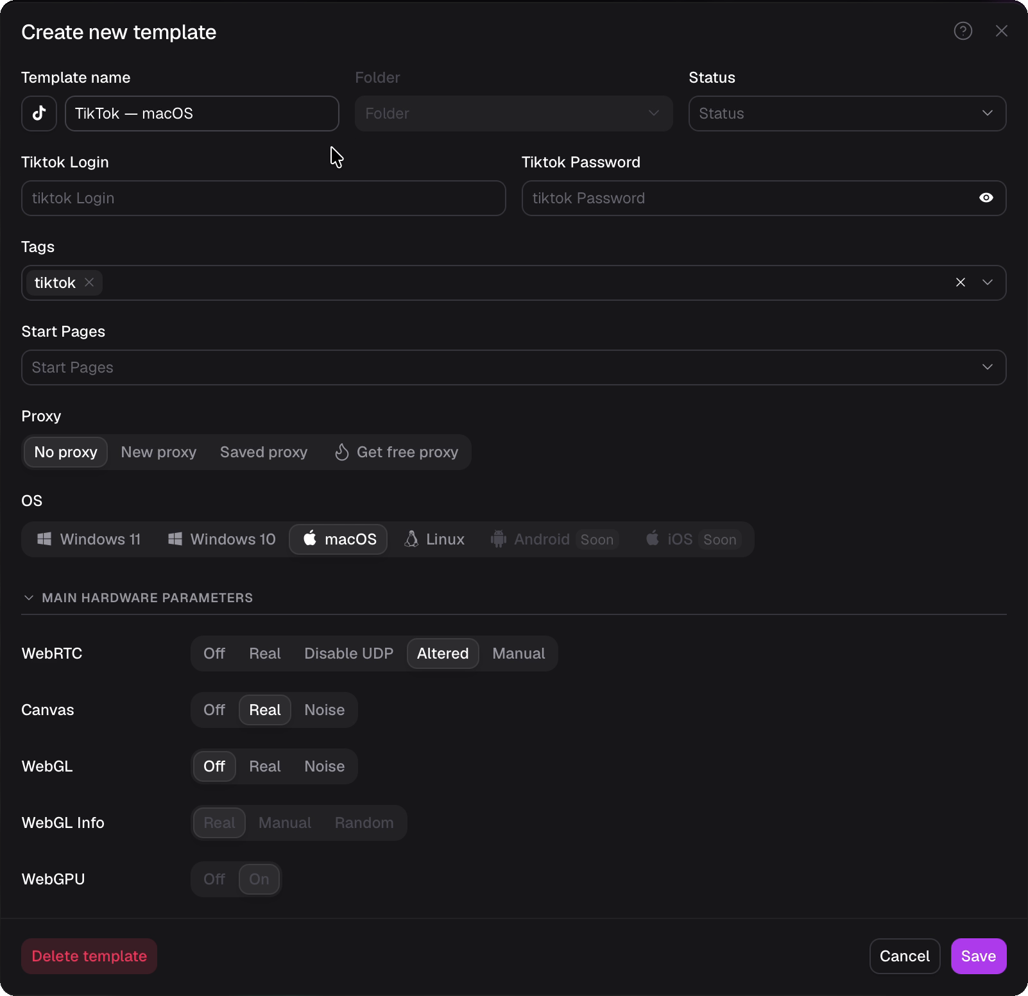The height and width of the screenshot is (996, 1028).
Task: Choose Windows 11 as OS
Action: pyautogui.click(x=89, y=539)
